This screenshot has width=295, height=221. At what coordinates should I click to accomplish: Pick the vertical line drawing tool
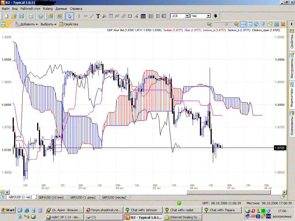(x=79, y=16)
